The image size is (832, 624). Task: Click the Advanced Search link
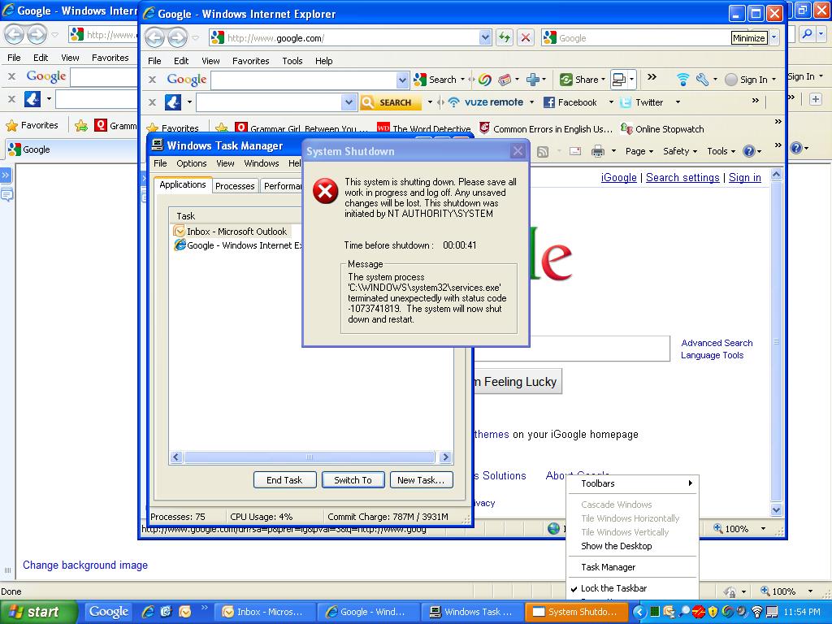[x=717, y=343]
